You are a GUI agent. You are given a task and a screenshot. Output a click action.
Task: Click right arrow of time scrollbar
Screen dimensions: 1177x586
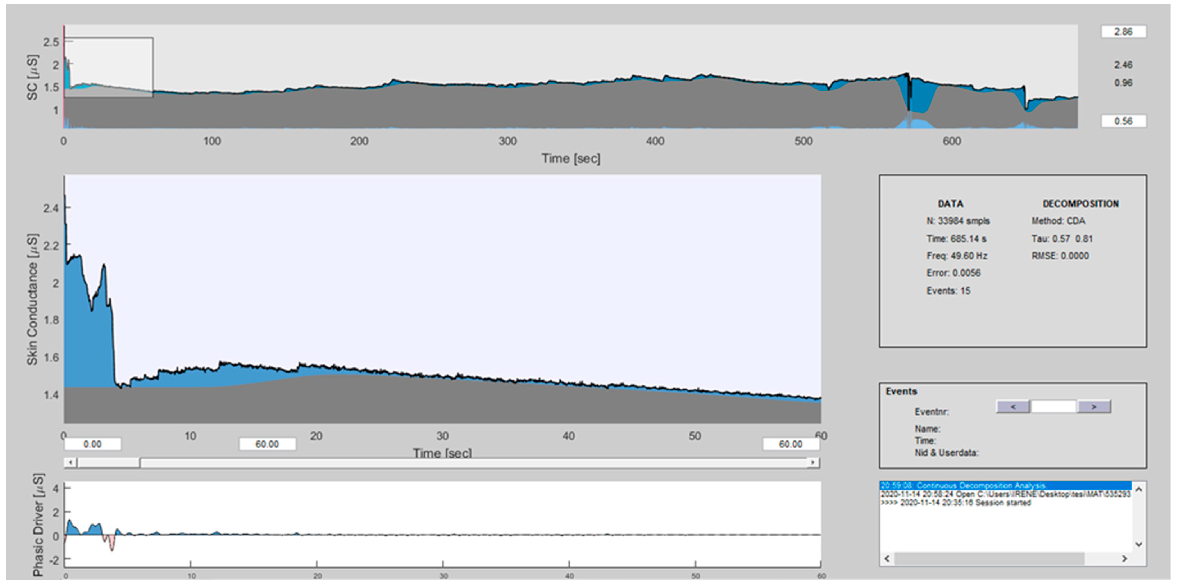point(813,462)
